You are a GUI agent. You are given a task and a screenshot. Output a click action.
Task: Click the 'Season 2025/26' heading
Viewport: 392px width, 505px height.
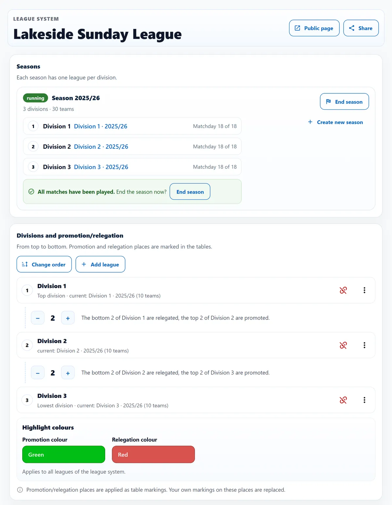tap(76, 98)
